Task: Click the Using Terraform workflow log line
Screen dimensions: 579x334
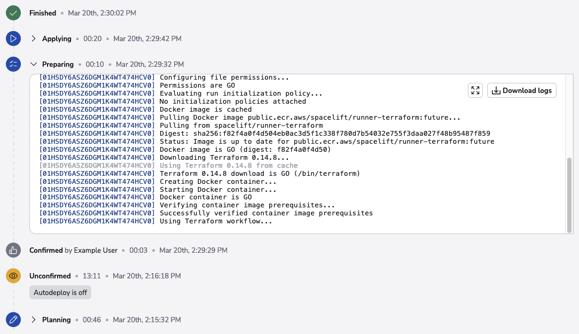Action: [x=216, y=221]
